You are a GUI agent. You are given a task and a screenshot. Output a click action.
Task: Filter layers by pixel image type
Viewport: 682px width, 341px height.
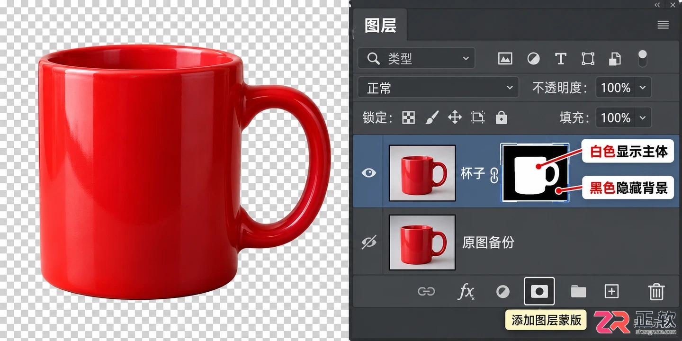[x=505, y=59]
